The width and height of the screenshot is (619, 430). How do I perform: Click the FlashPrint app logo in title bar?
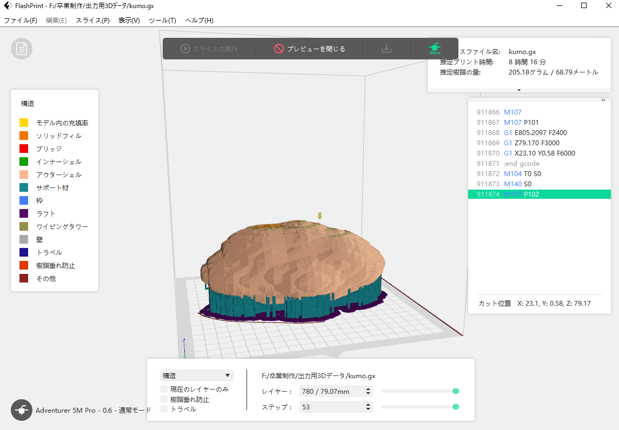click(8, 6)
